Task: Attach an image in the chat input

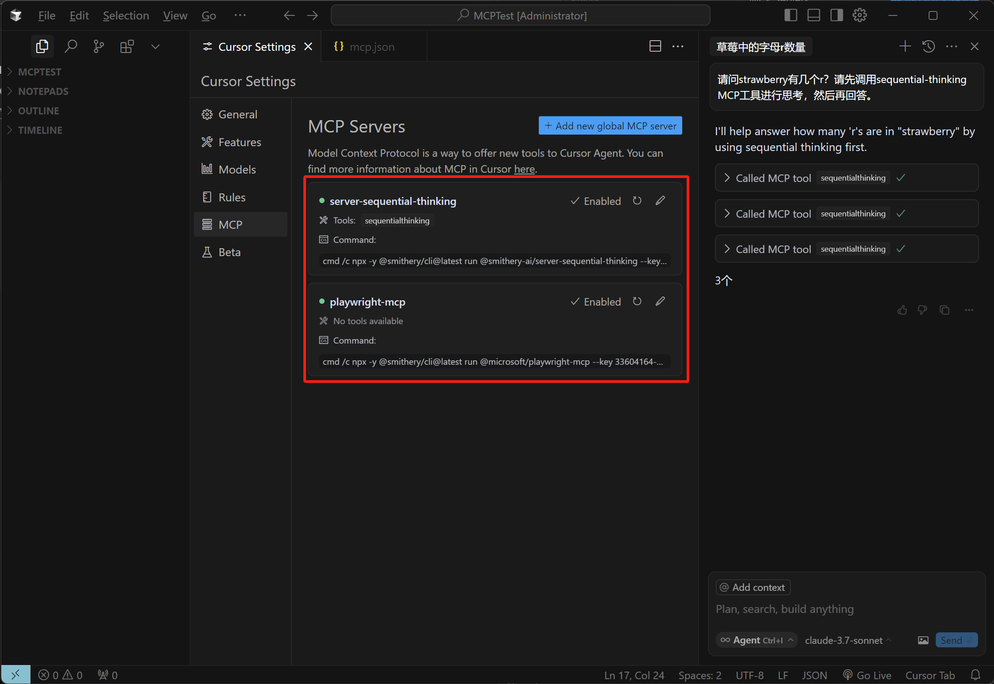Action: tap(923, 640)
